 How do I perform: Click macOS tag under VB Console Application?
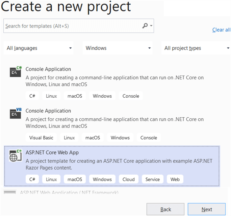pyautogui.click(x=93, y=138)
